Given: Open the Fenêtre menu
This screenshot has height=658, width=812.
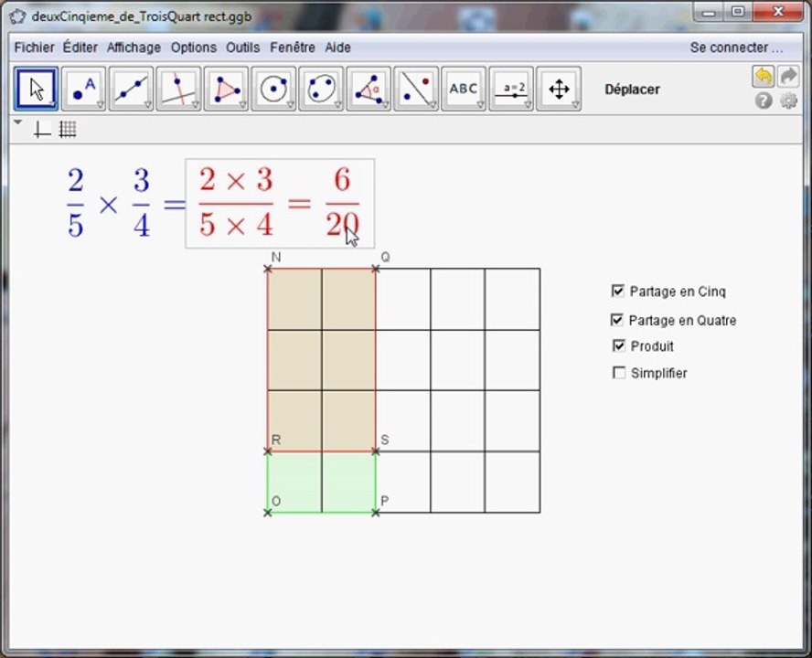Looking at the screenshot, I should pyautogui.click(x=293, y=48).
